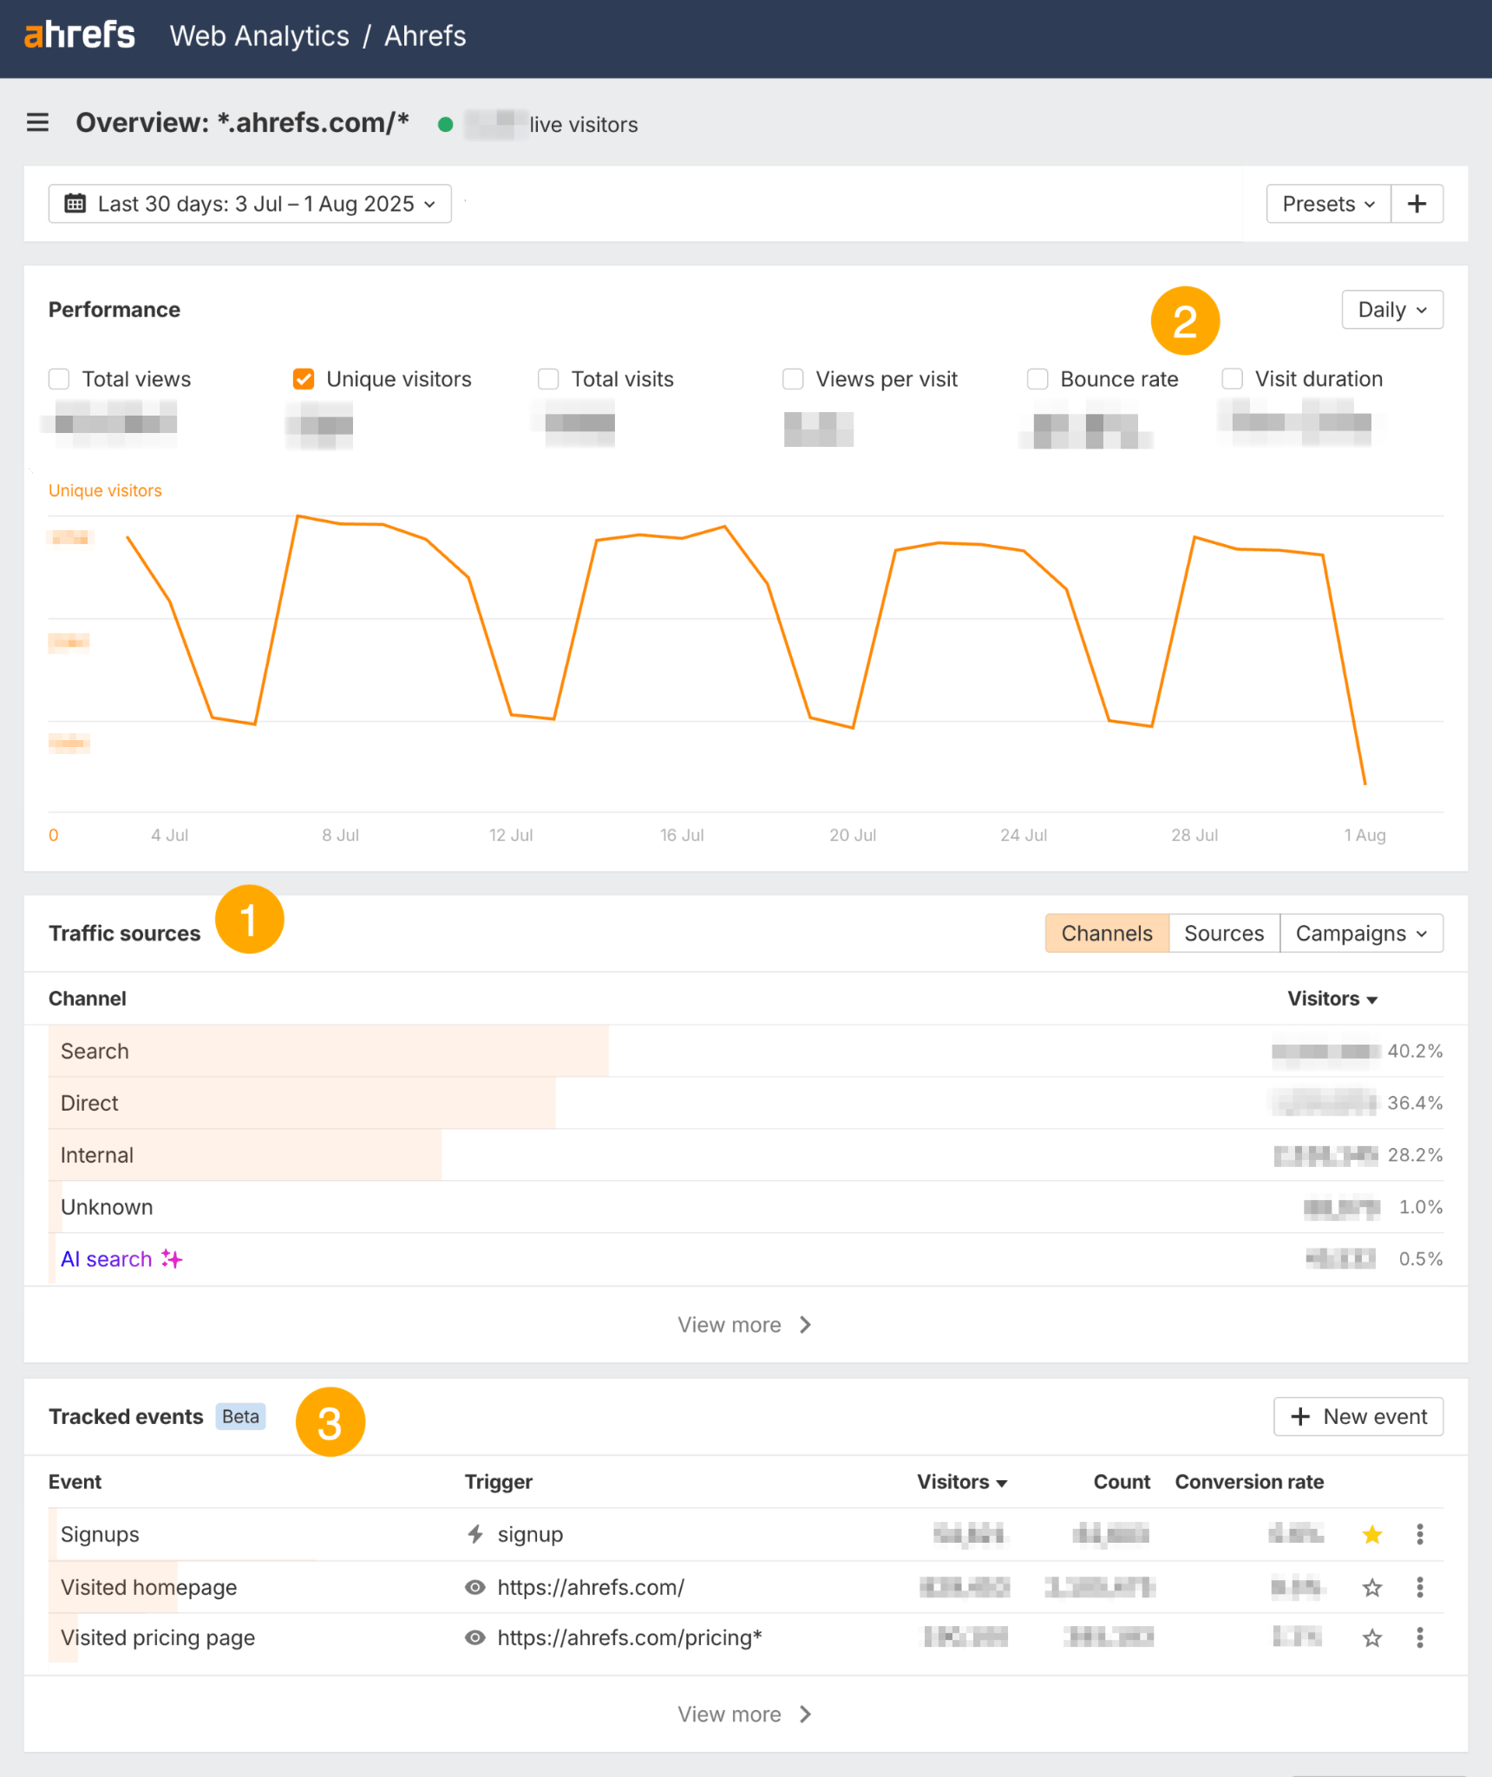Select the Channels tab
This screenshot has height=1777, width=1492.
(x=1107, y=933)
